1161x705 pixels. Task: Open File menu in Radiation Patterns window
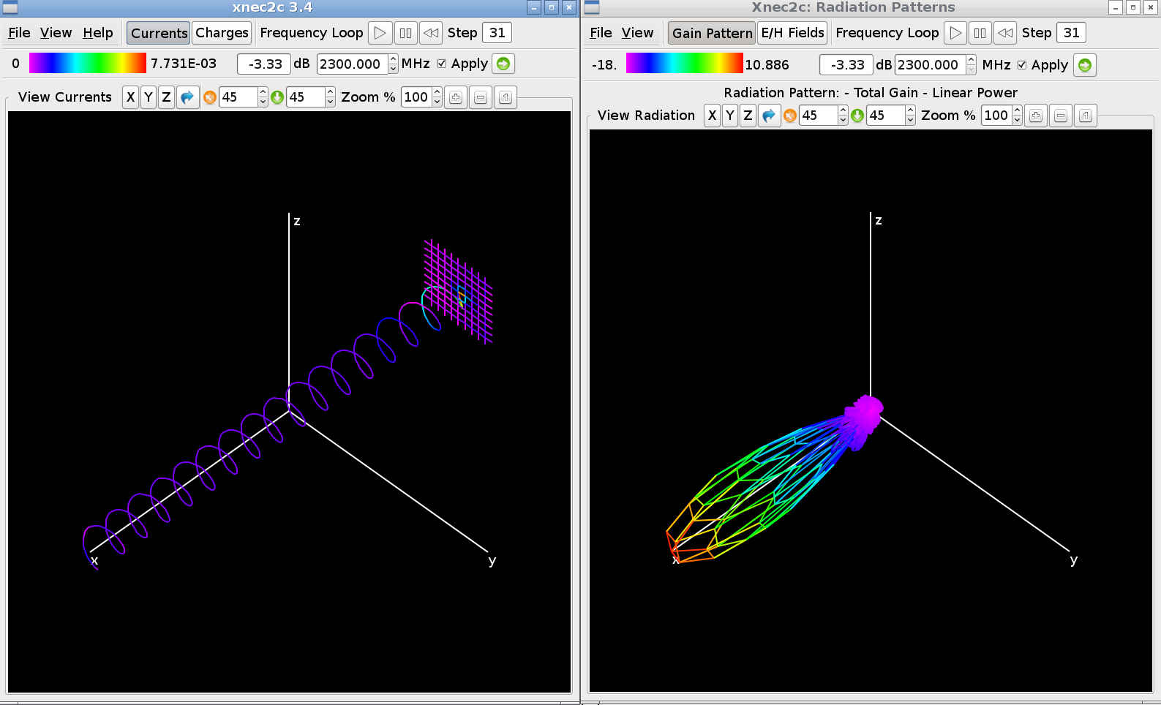[601, 33]
